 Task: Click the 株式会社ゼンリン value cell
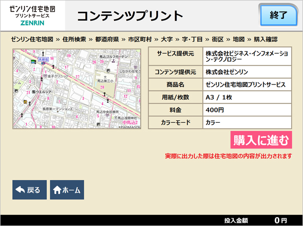click(x=247, y=72)
